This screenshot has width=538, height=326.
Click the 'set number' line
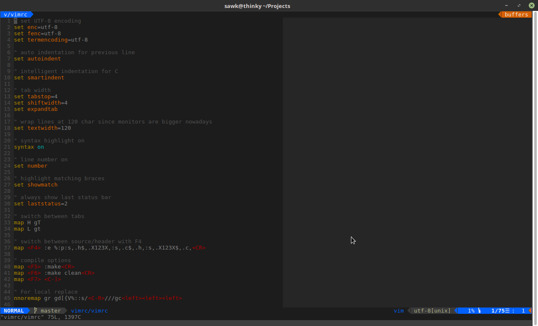(31, 166)
